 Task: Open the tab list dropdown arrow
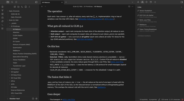coord(133,2)
